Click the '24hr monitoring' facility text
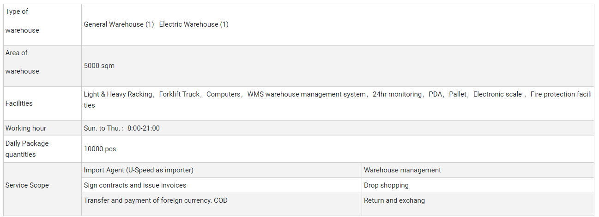Screen dimensions: 599x217 pos(397,94)
